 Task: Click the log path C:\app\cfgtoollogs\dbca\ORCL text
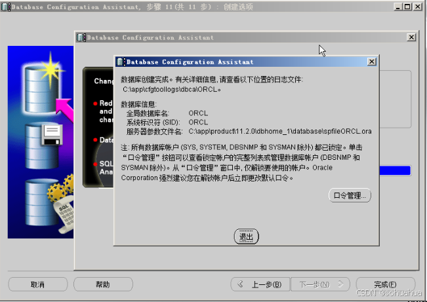(x=172, y=89)
